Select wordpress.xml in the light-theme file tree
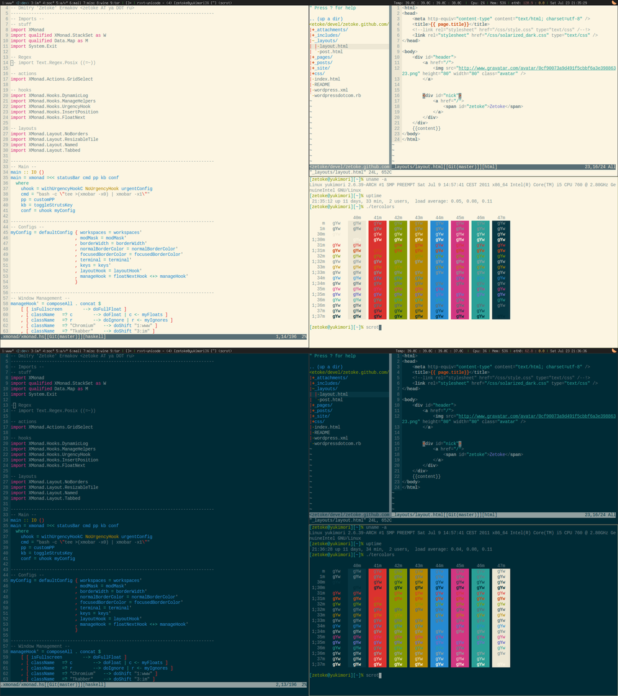 (331, 90)
